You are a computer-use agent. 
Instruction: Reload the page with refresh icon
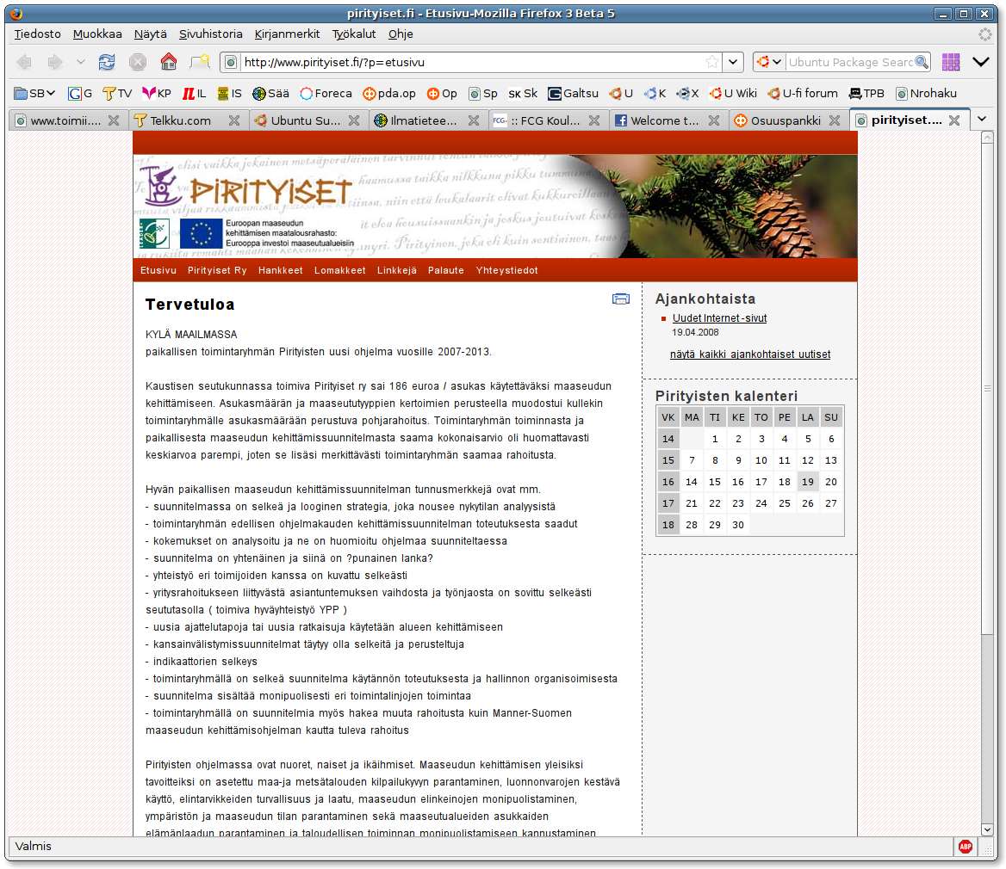[x=107, y=62]
